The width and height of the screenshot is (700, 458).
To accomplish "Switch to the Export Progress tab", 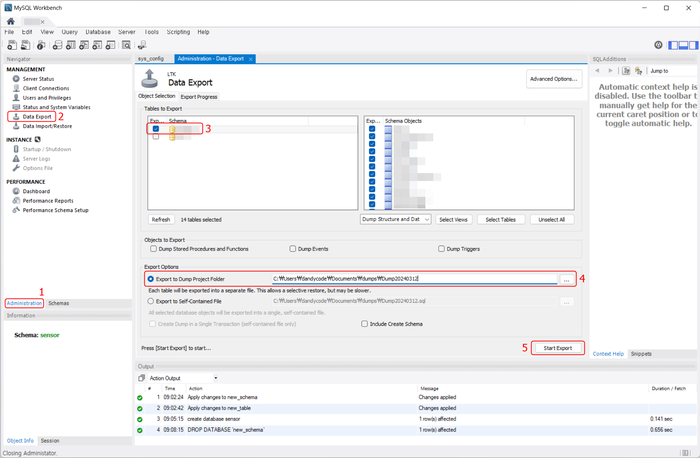I will pyautogui.click(x=199, y=97).
